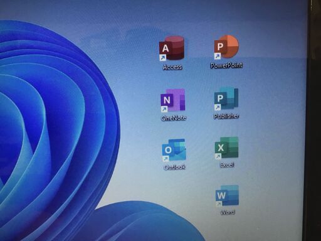Click the "OneNote" text label
This screenshot has height=241, width=321.
pyautogui.click(x=174, y=118)
